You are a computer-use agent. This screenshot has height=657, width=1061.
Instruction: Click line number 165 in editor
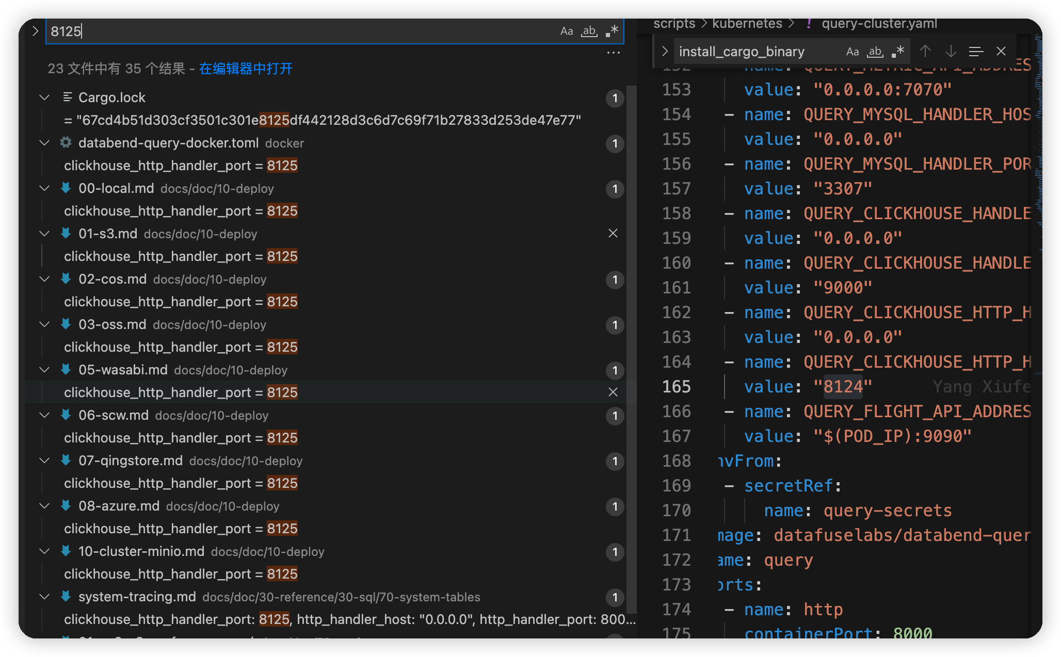tap(677, 387)
